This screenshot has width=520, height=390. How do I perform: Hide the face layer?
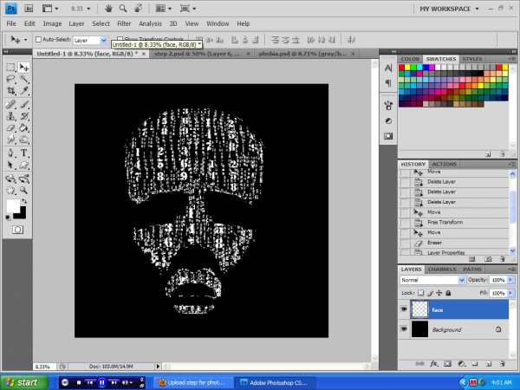click(x=404, y=309)
